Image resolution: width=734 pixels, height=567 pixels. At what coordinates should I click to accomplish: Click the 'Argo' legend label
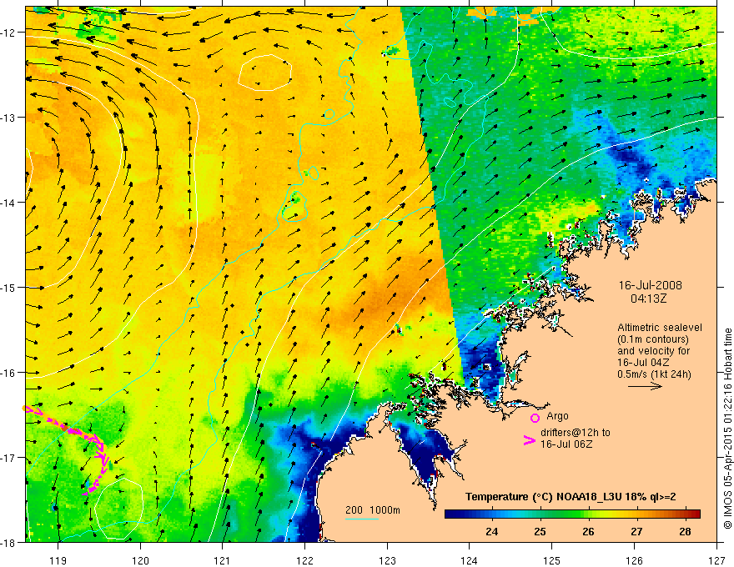tap(557, 416)
